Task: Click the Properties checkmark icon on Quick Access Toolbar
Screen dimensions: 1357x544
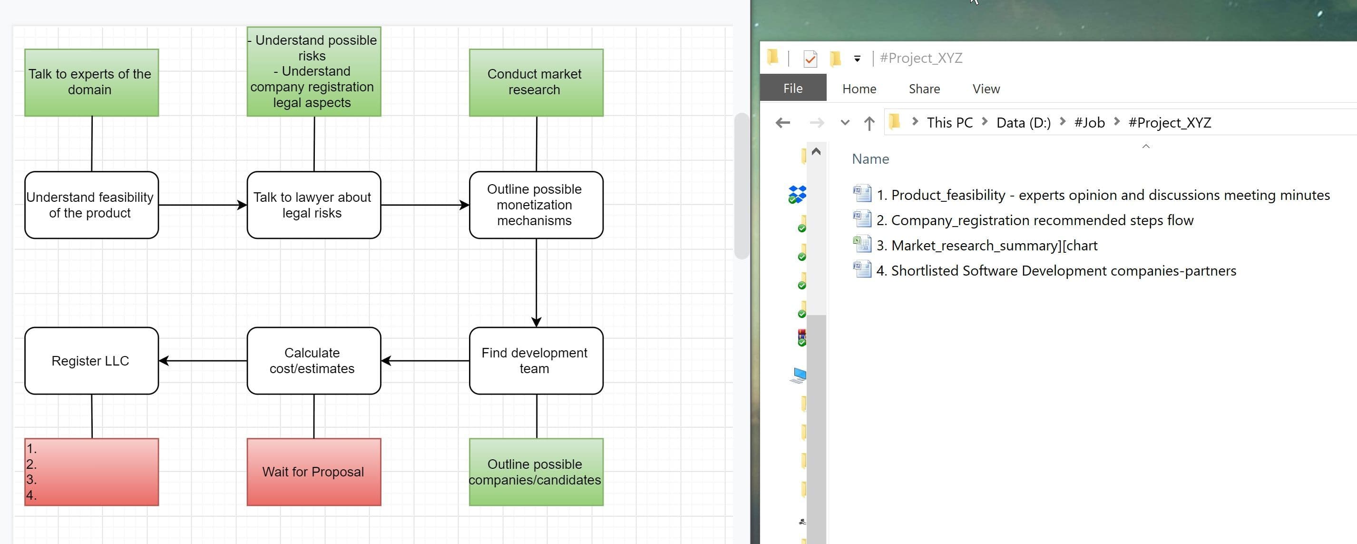Action: 811,58
